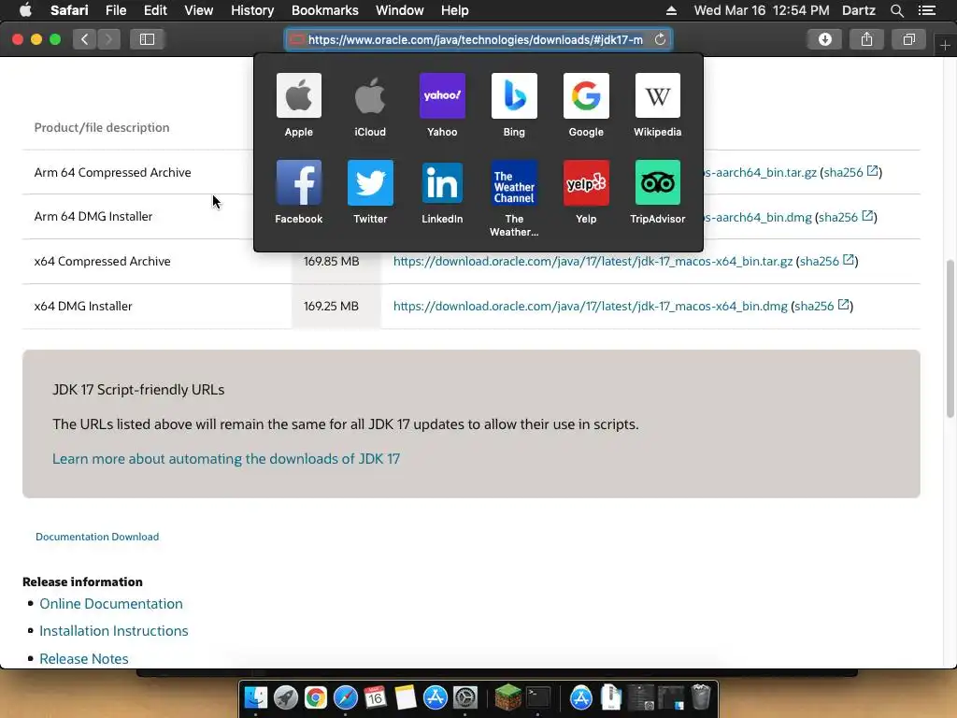Open the Apple favorite shortcut
The width and height of the screenshot is (957, 718).
coord(298,95)
